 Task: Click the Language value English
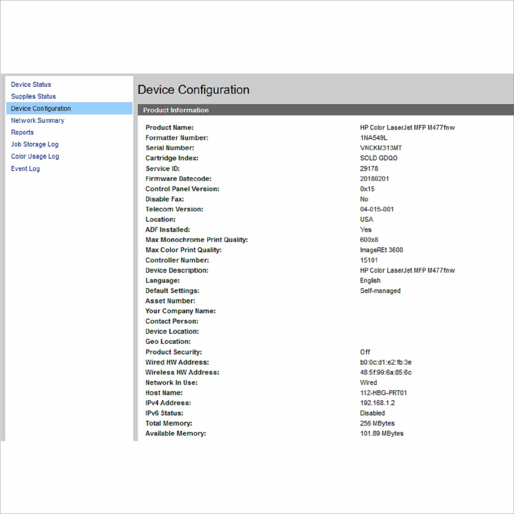click(x=370, y=280)
